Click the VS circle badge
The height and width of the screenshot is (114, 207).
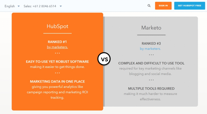tap(104, 59)
